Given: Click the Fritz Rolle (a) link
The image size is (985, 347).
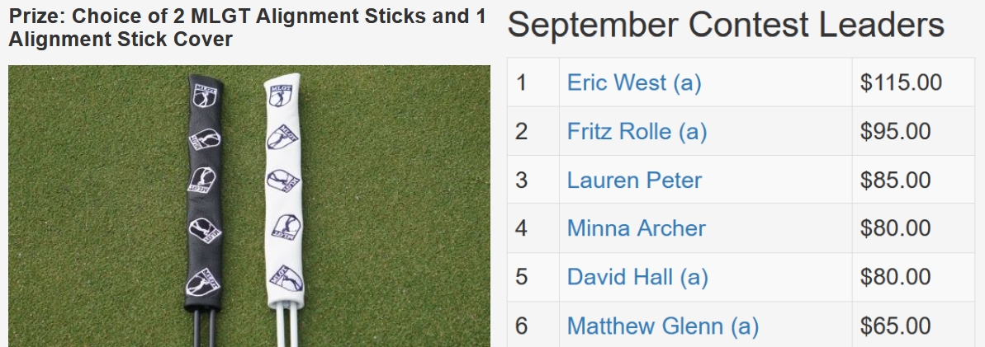Looking at the screenshot, I should [x=637, y=131].
